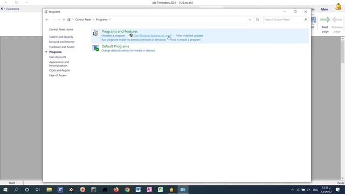Viewport: 345px width, 194px height.
Task: Select Programs in the sidebar
Action: 55,52
